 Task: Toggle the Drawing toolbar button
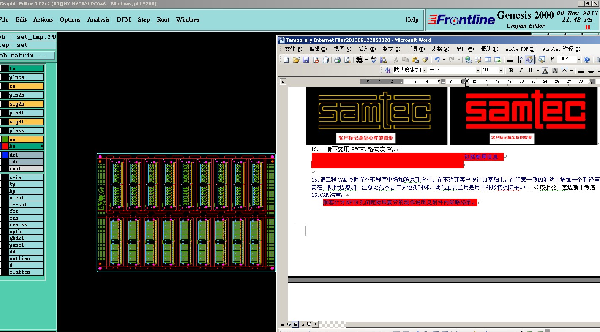[530, 60]
